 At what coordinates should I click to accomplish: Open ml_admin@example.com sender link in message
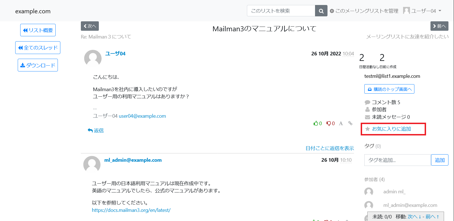(x=133, y=160)
